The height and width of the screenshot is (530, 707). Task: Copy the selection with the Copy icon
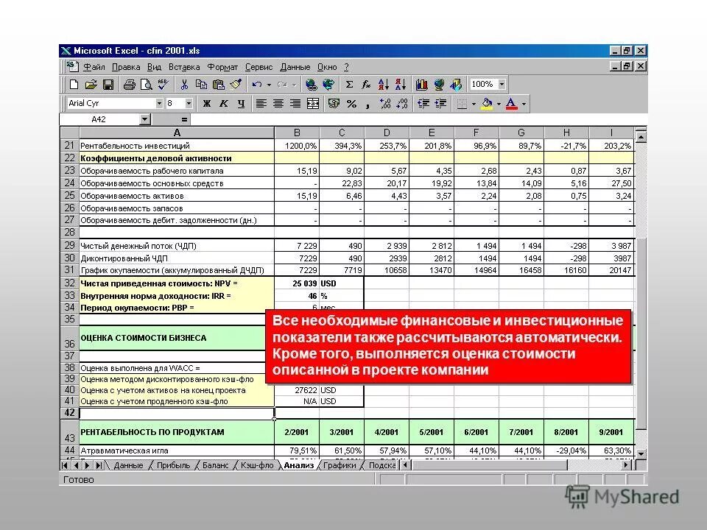(x=201, y=84)
